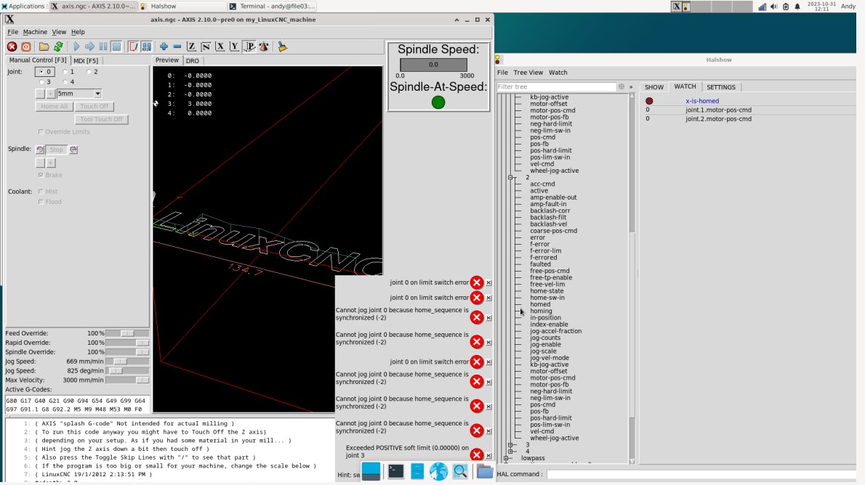The height and width of the screenshot is (485, 865).
Task: Open notifications bell in system tray
Action: 797,7
